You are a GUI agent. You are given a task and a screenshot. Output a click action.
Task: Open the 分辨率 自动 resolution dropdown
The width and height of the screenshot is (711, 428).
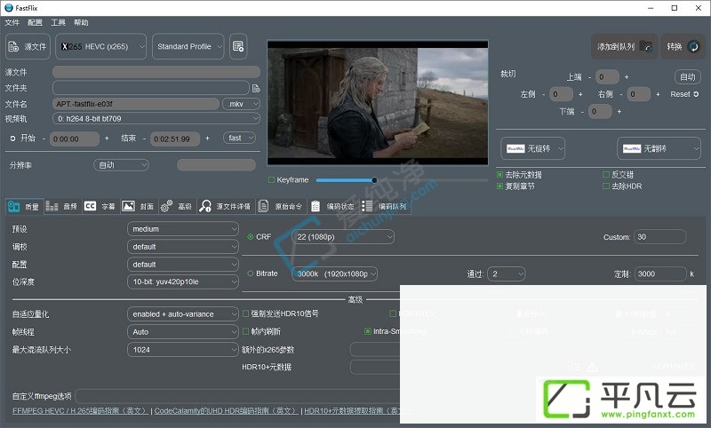pos(121,165)
